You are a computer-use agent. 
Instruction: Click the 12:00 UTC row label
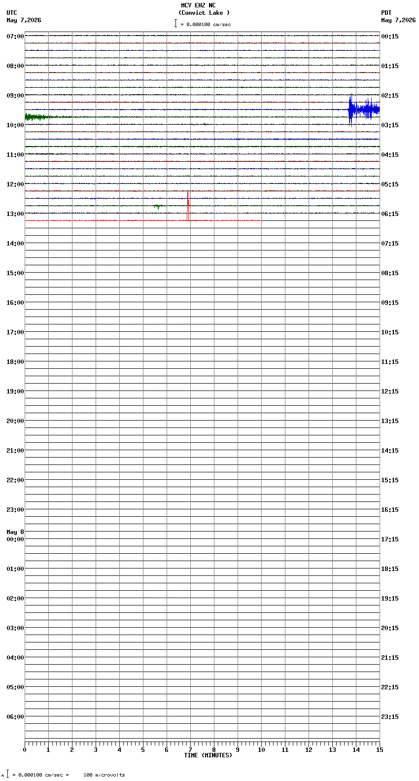(x=15, y=184)
